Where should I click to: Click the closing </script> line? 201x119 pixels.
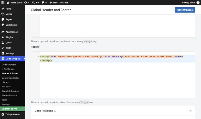tap(46, 60)
